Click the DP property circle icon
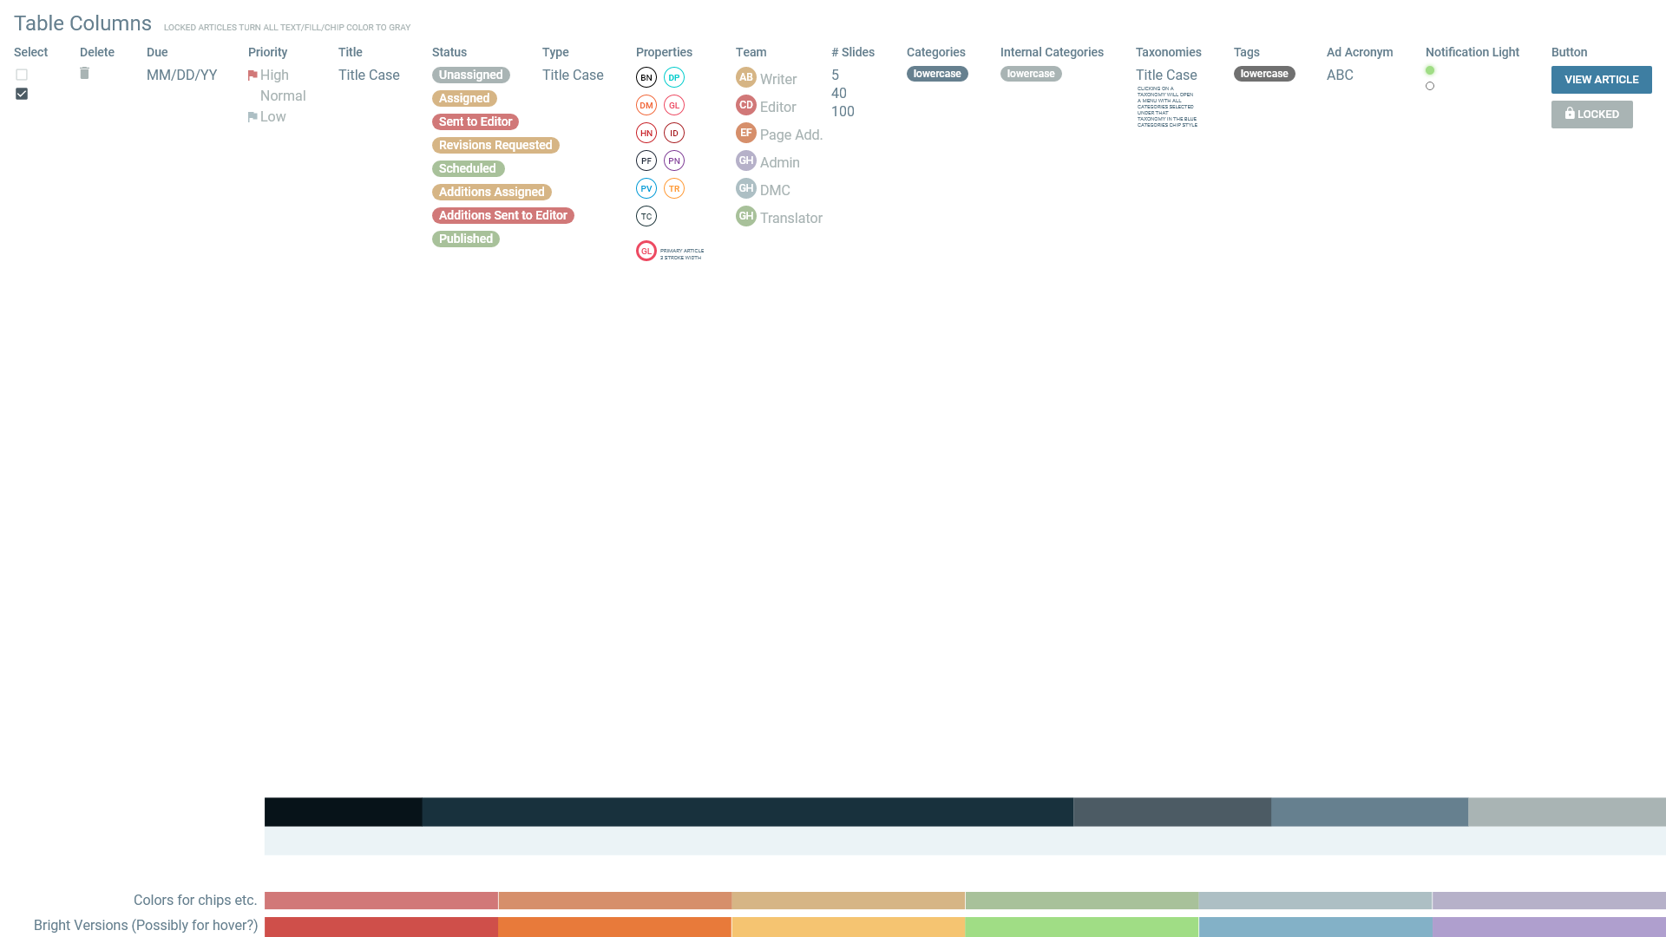 pos(674,77)
